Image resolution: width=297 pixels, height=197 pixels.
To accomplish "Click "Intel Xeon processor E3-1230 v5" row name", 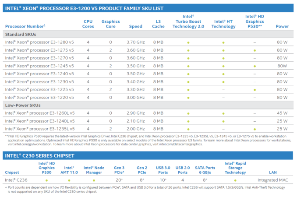I will (39, 81).
